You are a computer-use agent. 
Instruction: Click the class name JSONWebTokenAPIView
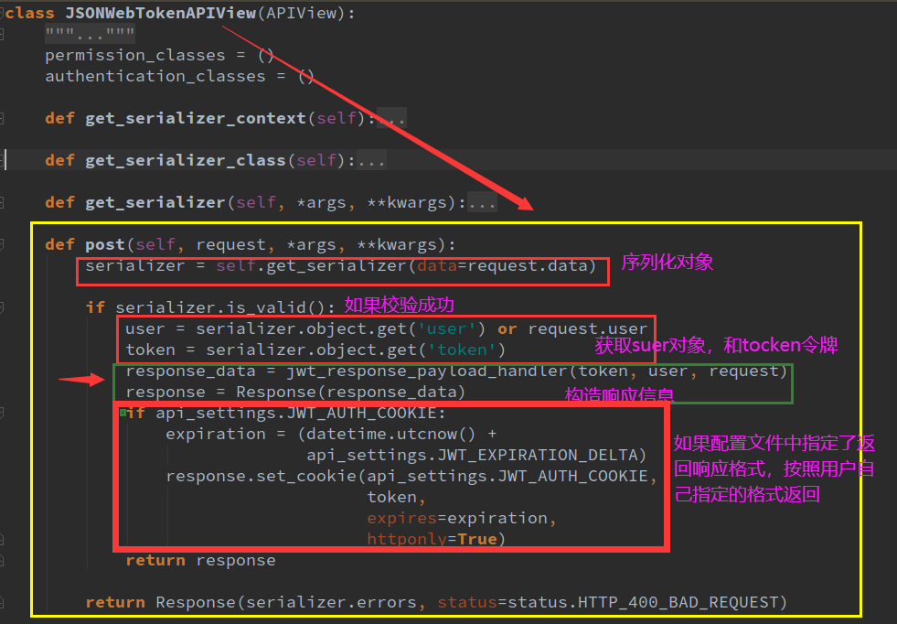click(x=160, y=13)
